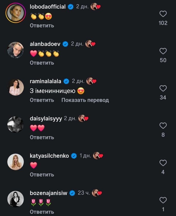Tap heart next to katyasilchenko comment
The image size is (176, 216).
point(163,163)
